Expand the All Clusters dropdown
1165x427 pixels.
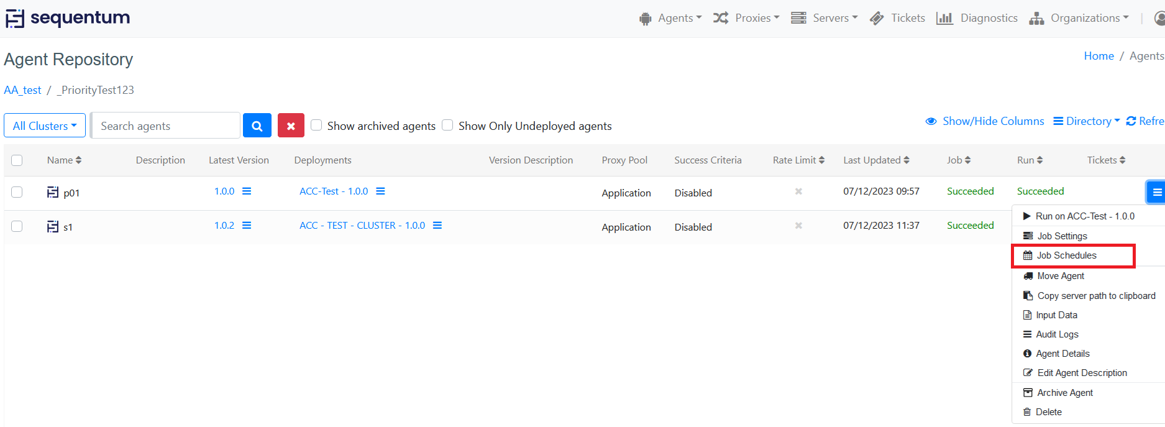[45, 126]
